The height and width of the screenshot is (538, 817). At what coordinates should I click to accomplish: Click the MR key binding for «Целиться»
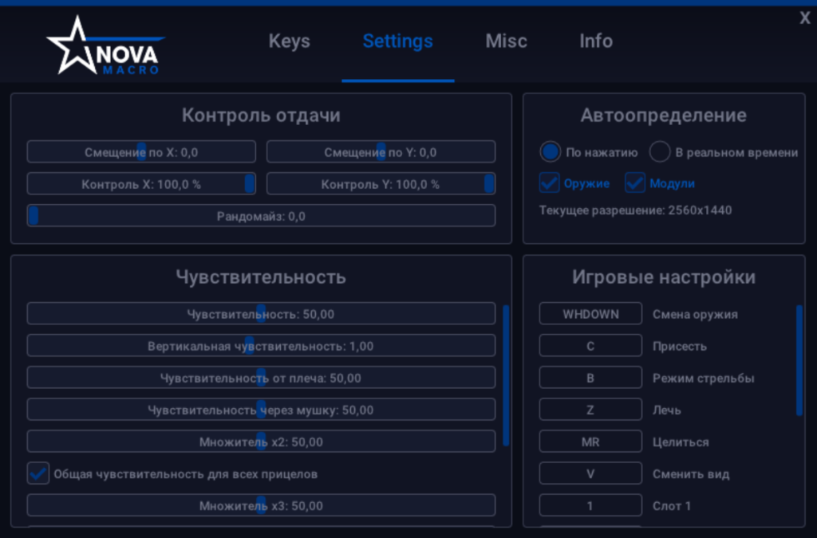(590, 442)
